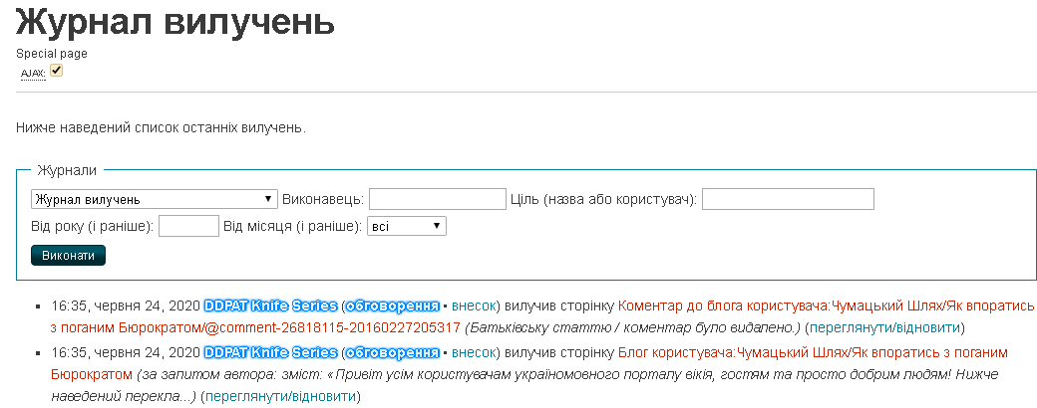Viewport: 1037px width, 408px height.
Task: Focus the Виконавець input field
Action: click(438, 199)
